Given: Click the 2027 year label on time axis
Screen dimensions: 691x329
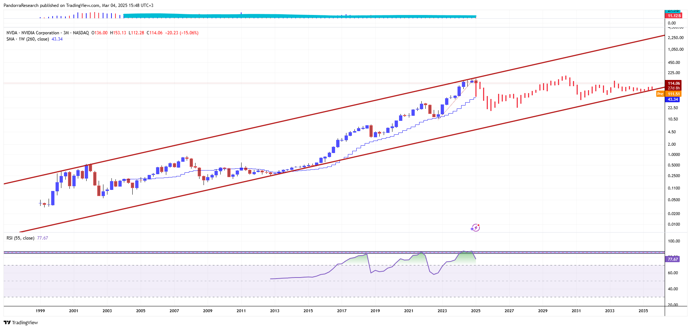Looking at the screenshot, I should [509, 311].
